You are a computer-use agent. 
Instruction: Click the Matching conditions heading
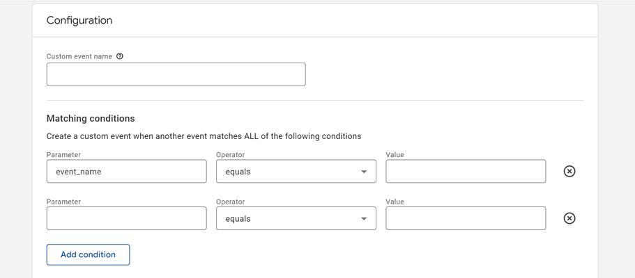click(x=91, y=118)
